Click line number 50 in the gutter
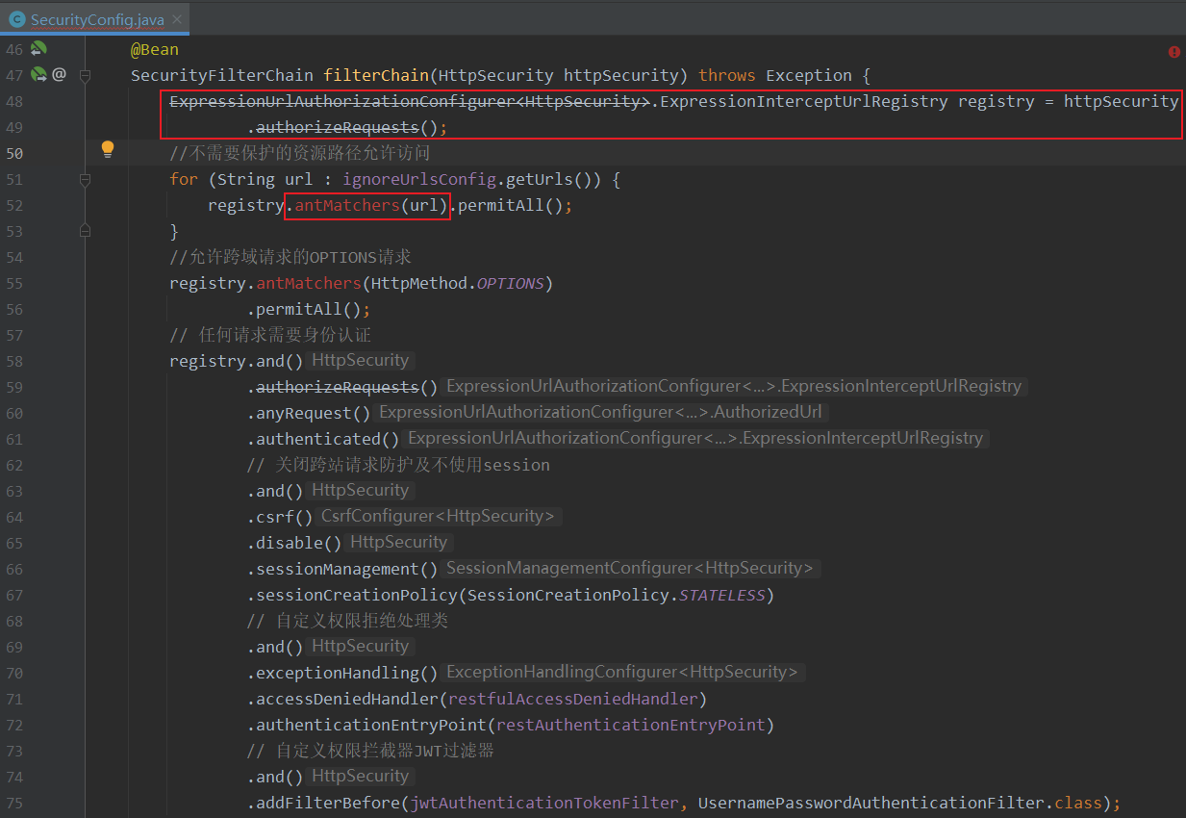 pyautogui.click(x=14, y=153)
